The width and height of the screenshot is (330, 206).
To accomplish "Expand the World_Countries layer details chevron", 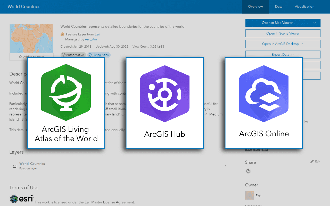I will (225, 166).
